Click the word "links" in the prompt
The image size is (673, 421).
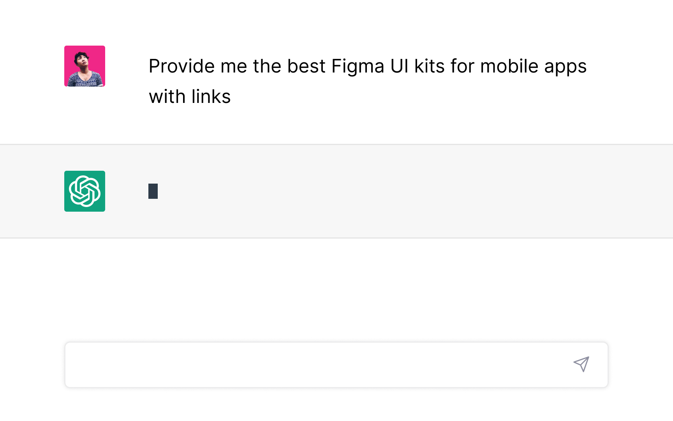pyautogui.click(x=211, y=96)
